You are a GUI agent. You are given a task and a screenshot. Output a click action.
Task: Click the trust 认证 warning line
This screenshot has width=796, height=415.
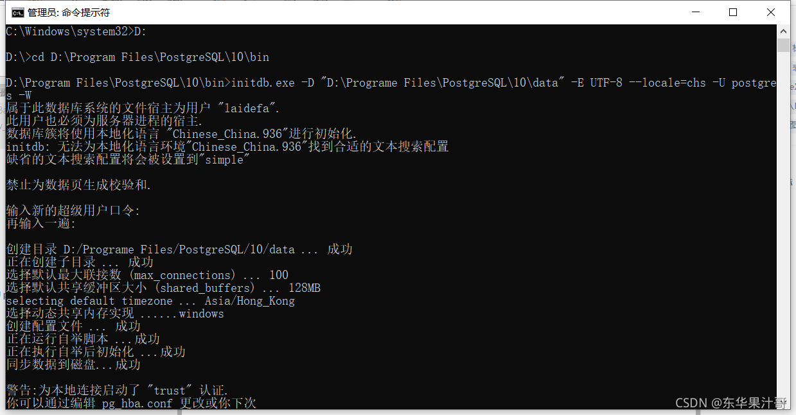116,389
